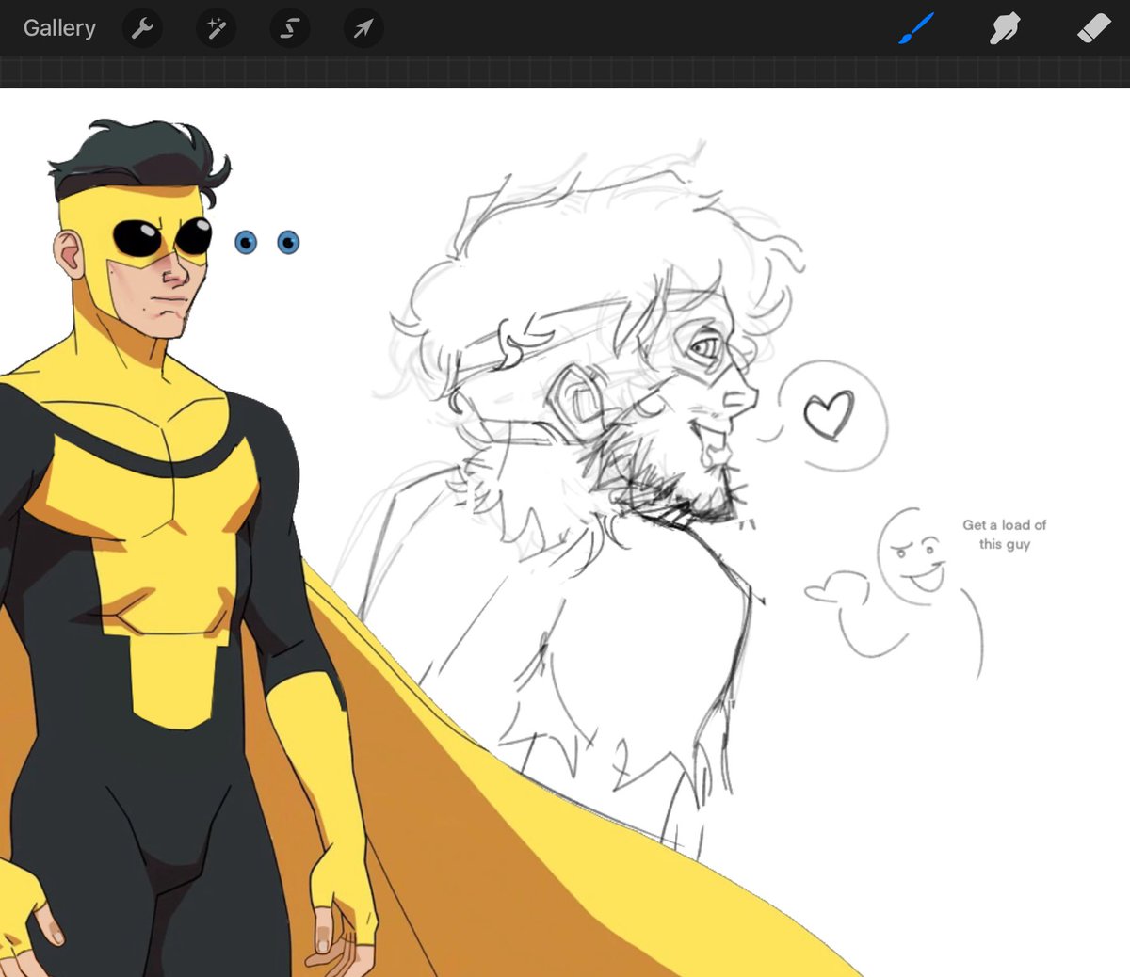Tap the right blue eye sticker

coord(288,243)
